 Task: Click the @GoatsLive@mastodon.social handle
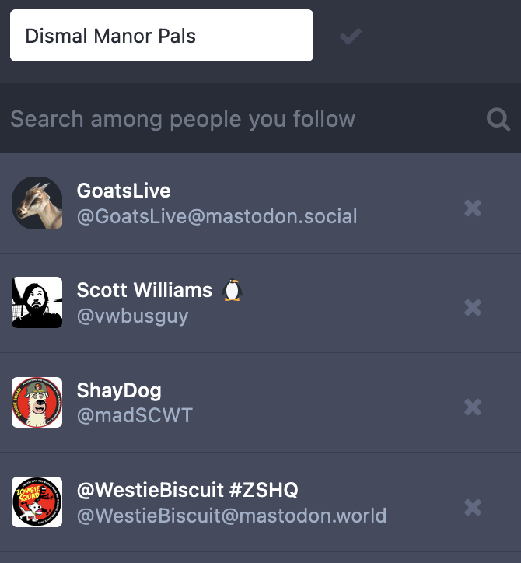(217, 216)
